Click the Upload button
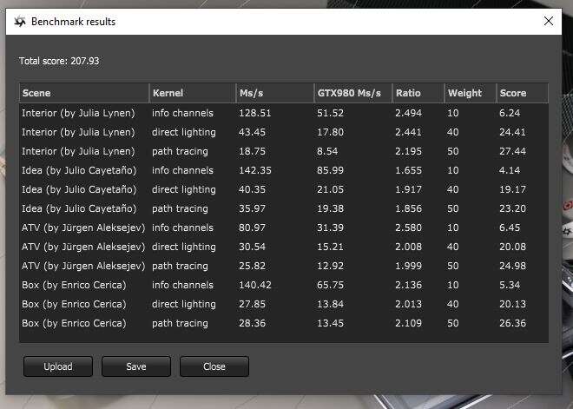 click(58, 366)
